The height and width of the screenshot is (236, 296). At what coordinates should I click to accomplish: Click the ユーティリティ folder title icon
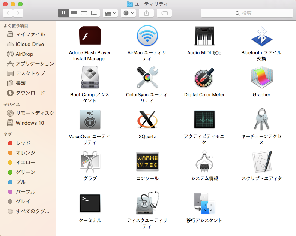130,4
